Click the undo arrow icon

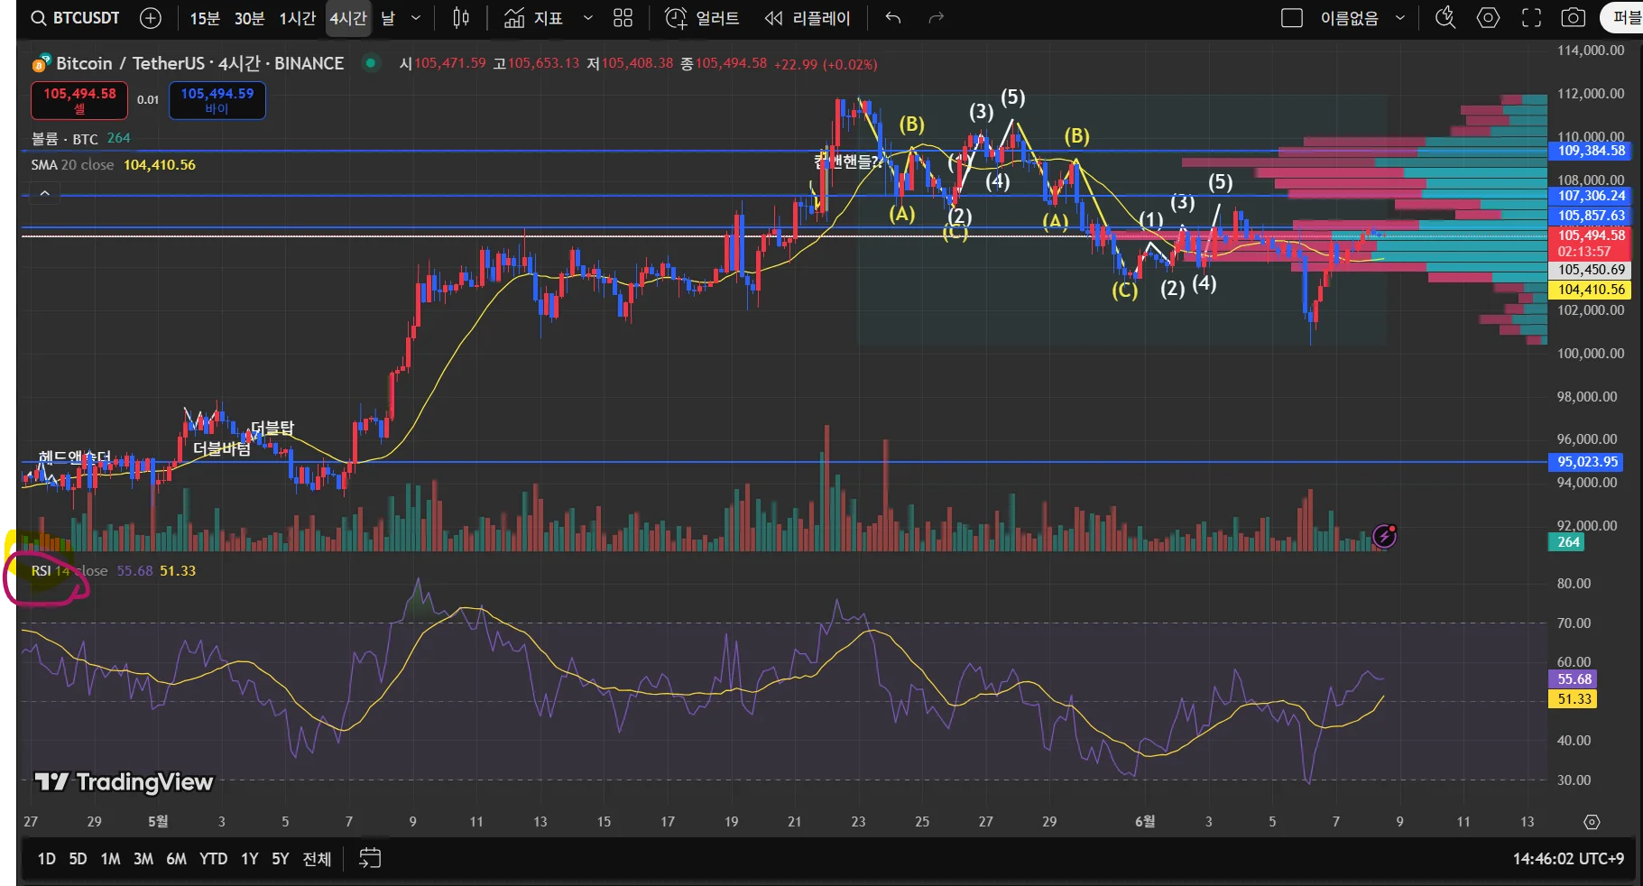coord(893,18)
